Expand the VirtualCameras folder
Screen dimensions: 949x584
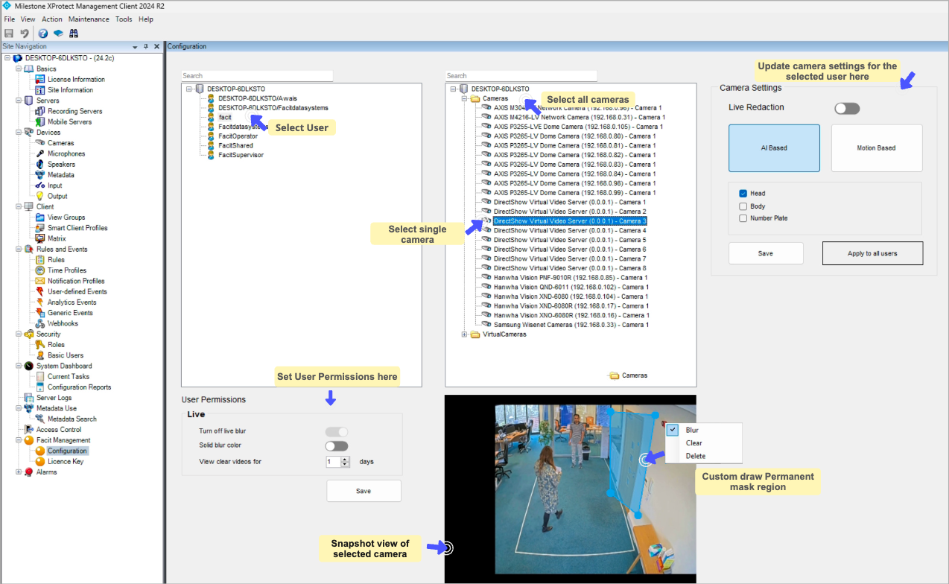(x=465, y=334)
